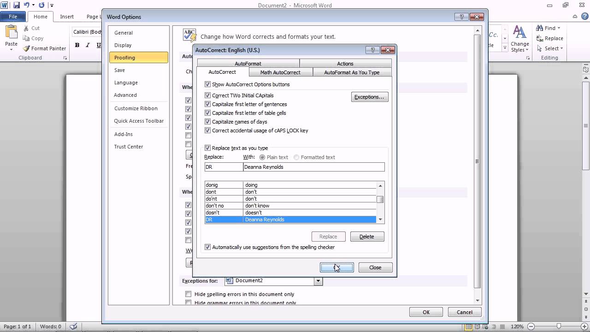590x332 pixels.
Task: Open Exceptions for Document2 dropdown
Action: tap(318, 281)
